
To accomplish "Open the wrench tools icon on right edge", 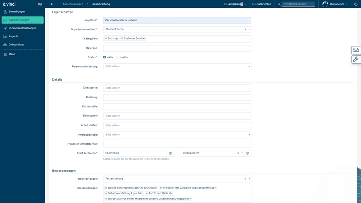I will click(356, 59).
